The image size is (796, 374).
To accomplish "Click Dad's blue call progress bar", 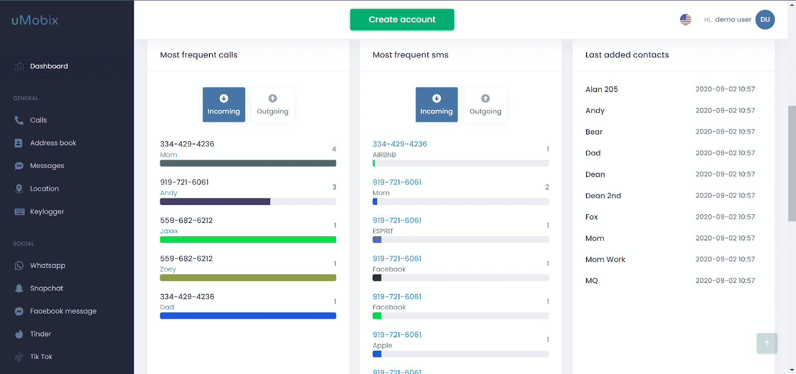I will coord(248,316).
